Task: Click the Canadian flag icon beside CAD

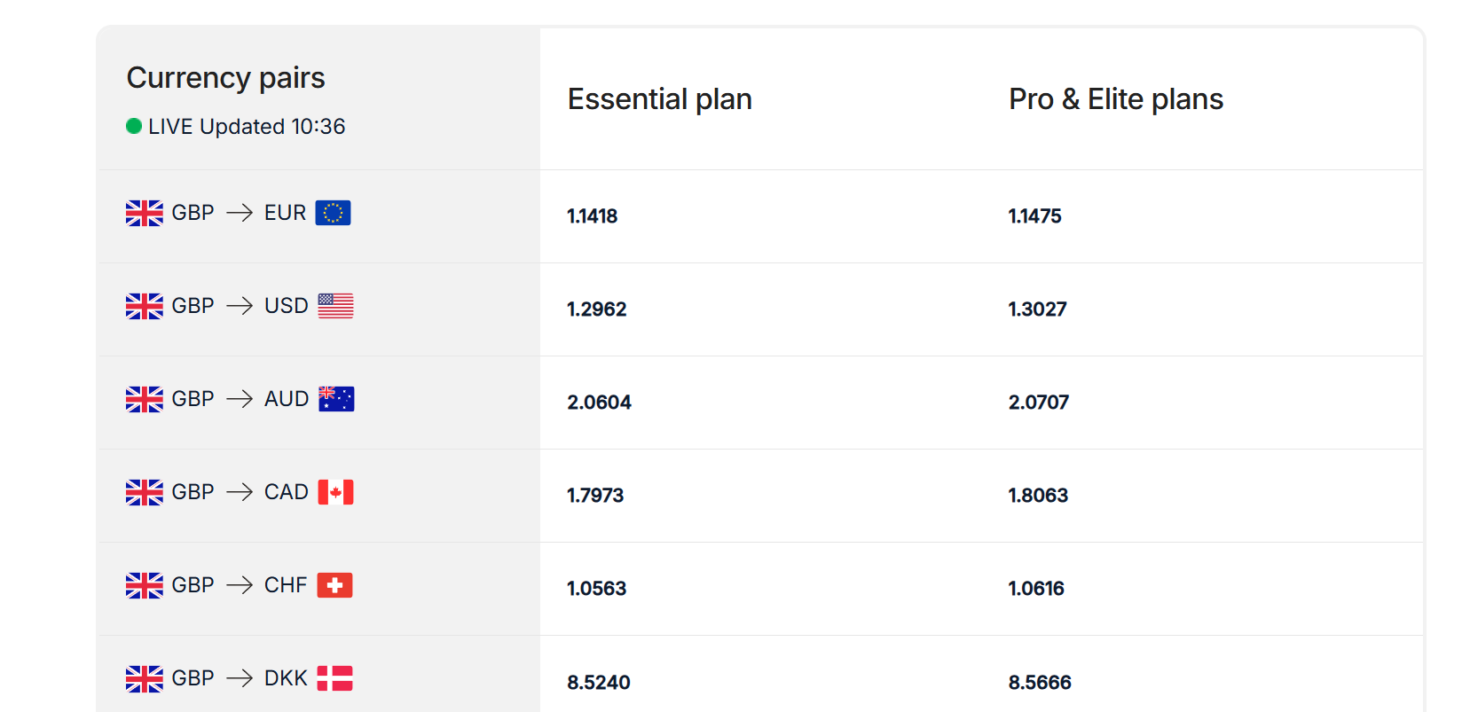Action: (335, 492)
